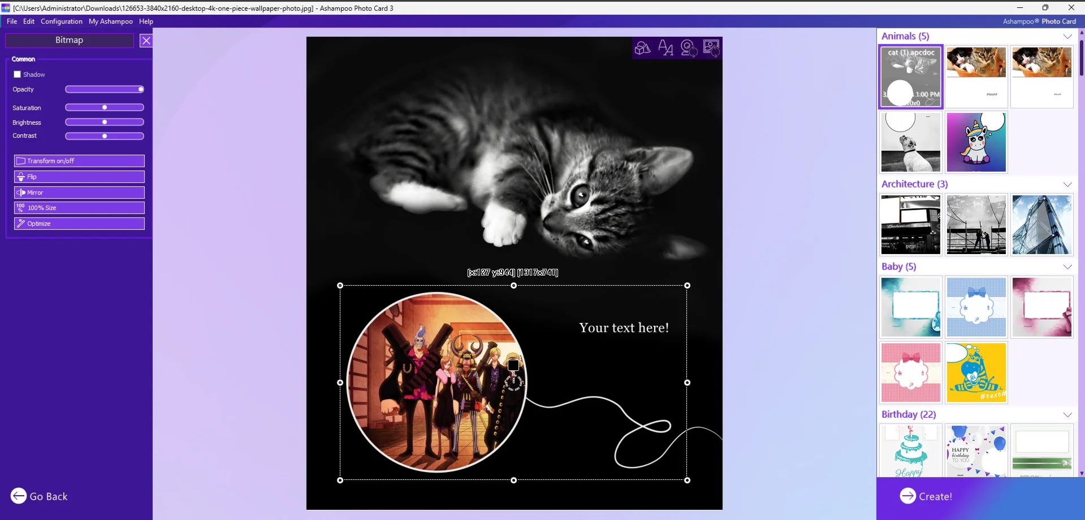Collapse the Baby category
This screenshot has height=520, width=1085.
1067,267
